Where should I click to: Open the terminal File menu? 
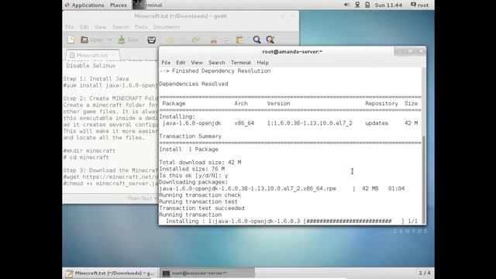coord(166,63)
